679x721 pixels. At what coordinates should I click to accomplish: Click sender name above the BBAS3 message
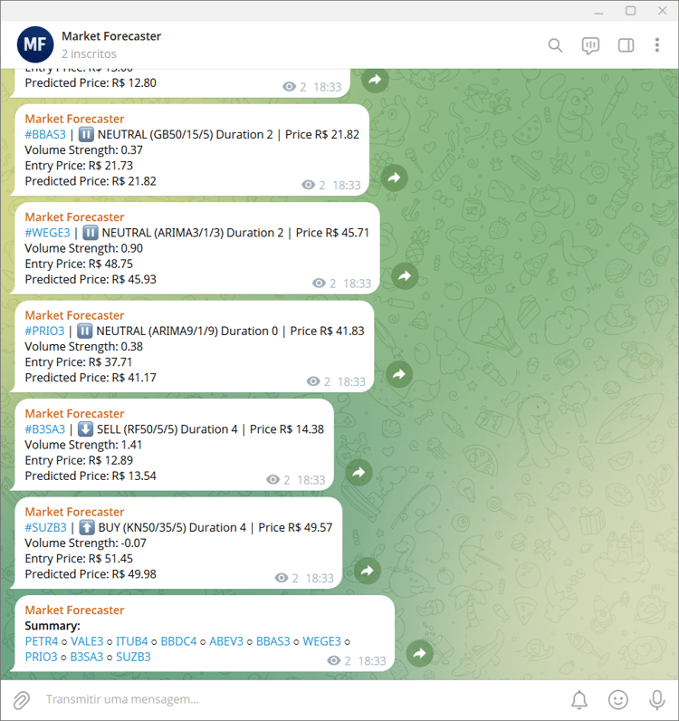74,119
